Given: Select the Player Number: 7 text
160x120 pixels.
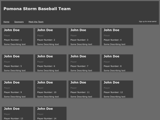Looking at the screenshot, I should click(79, 66).
